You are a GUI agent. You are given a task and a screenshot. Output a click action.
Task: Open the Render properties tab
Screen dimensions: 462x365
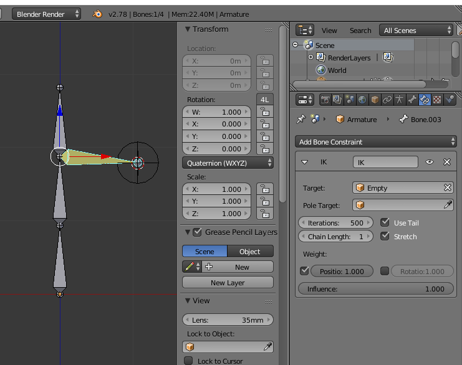coord(325,100)
